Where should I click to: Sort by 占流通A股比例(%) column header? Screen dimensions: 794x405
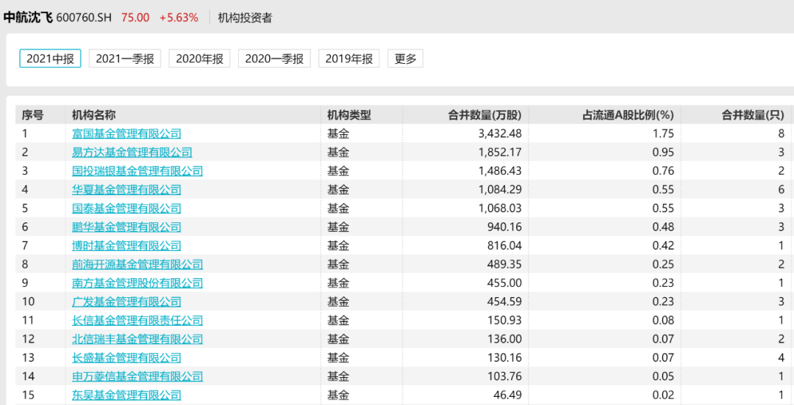coord(628,115)
